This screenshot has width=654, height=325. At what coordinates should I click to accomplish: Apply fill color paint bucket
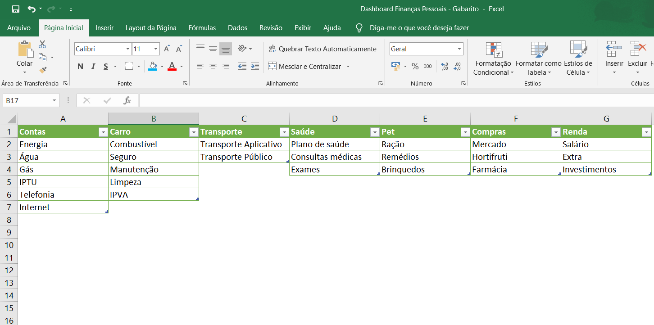(x=153, y=67)
